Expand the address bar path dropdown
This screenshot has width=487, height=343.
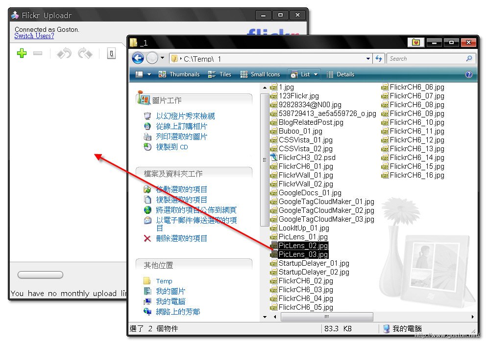368,58
